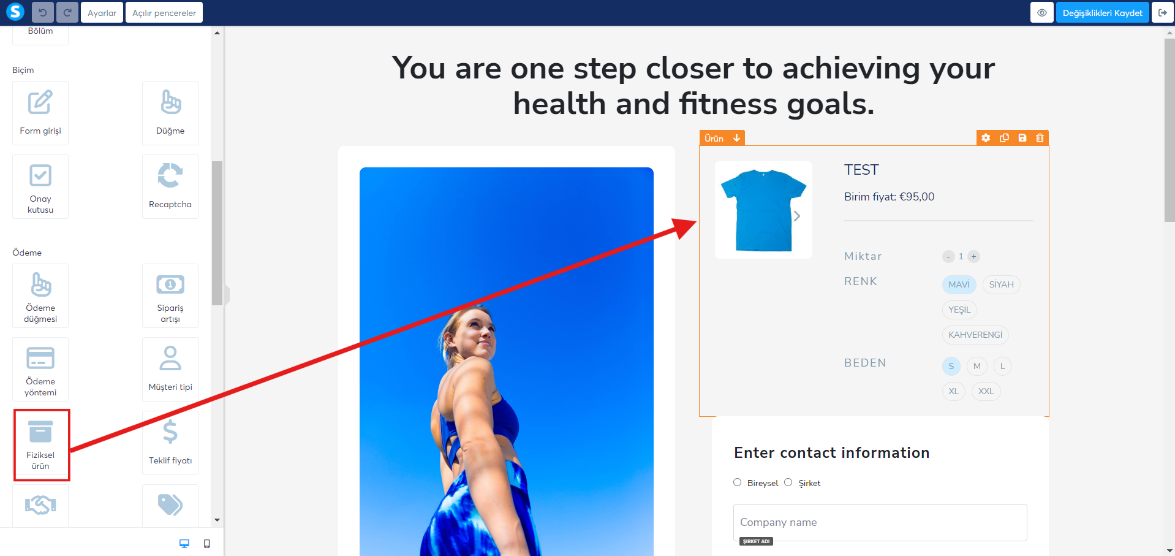Toggle preview with the eye icon
The height and width of the screenshot is (556, 1175).
[1042, 12]
